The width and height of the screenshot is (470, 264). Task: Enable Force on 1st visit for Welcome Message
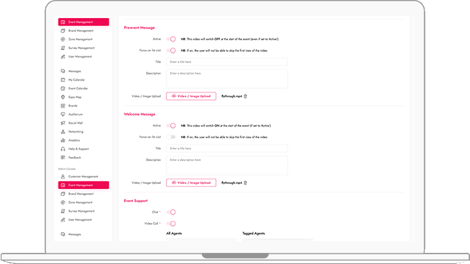pos(171,138)
